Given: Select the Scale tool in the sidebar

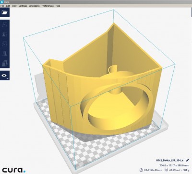Looking at the screenshot, I should tap(5, 34).
